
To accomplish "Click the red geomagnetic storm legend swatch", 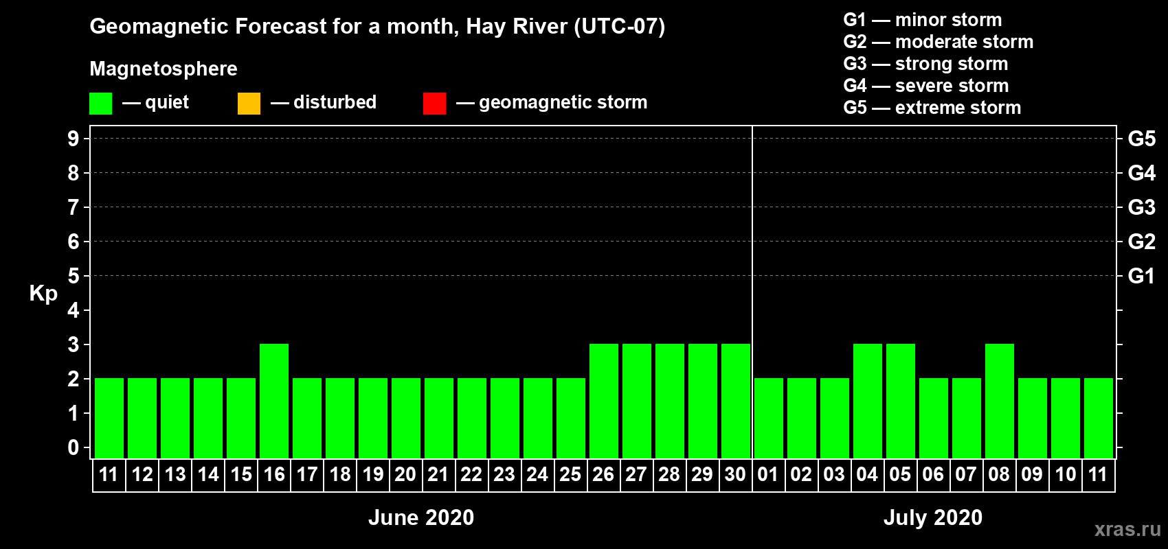I will pos(434,104).
